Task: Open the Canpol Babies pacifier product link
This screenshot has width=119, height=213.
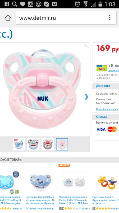Action: [x=40, y=200]
